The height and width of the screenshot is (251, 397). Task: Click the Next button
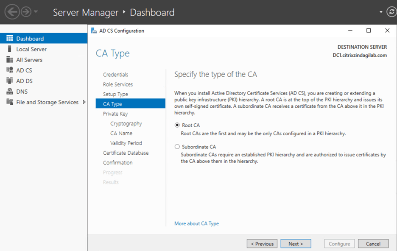click(x=296, y=244)
